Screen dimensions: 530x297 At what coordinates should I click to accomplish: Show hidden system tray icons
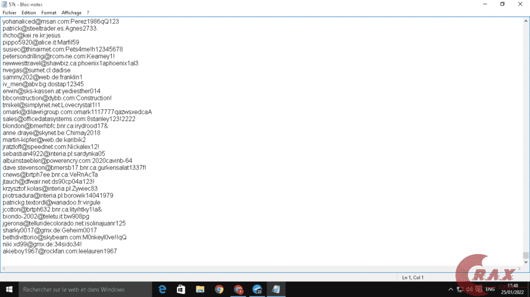[451, 289]
